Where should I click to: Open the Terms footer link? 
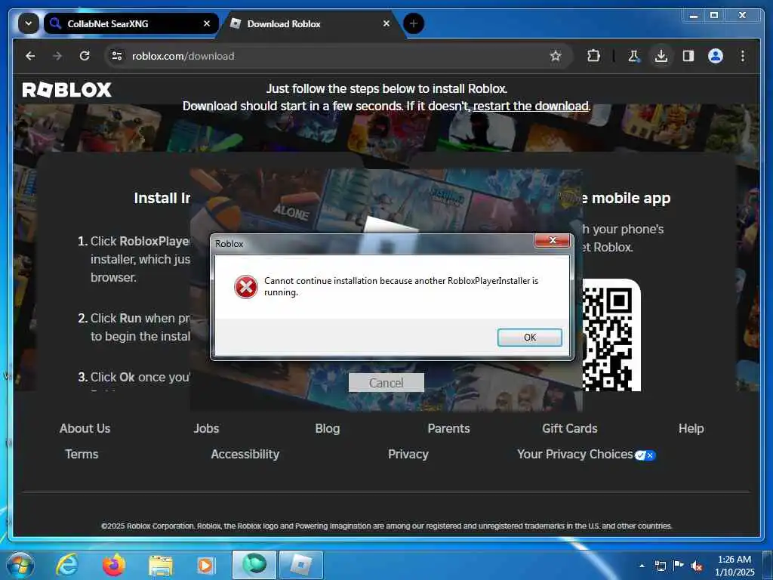[x=82, y=454]
